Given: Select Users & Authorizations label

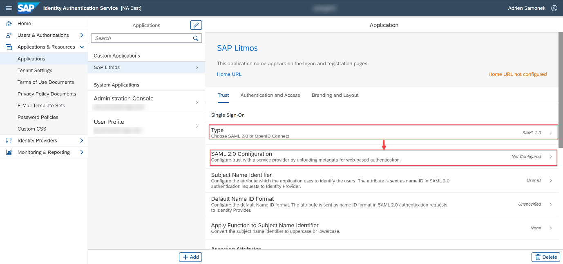Looking at the screenshot, I should (43, 35).
